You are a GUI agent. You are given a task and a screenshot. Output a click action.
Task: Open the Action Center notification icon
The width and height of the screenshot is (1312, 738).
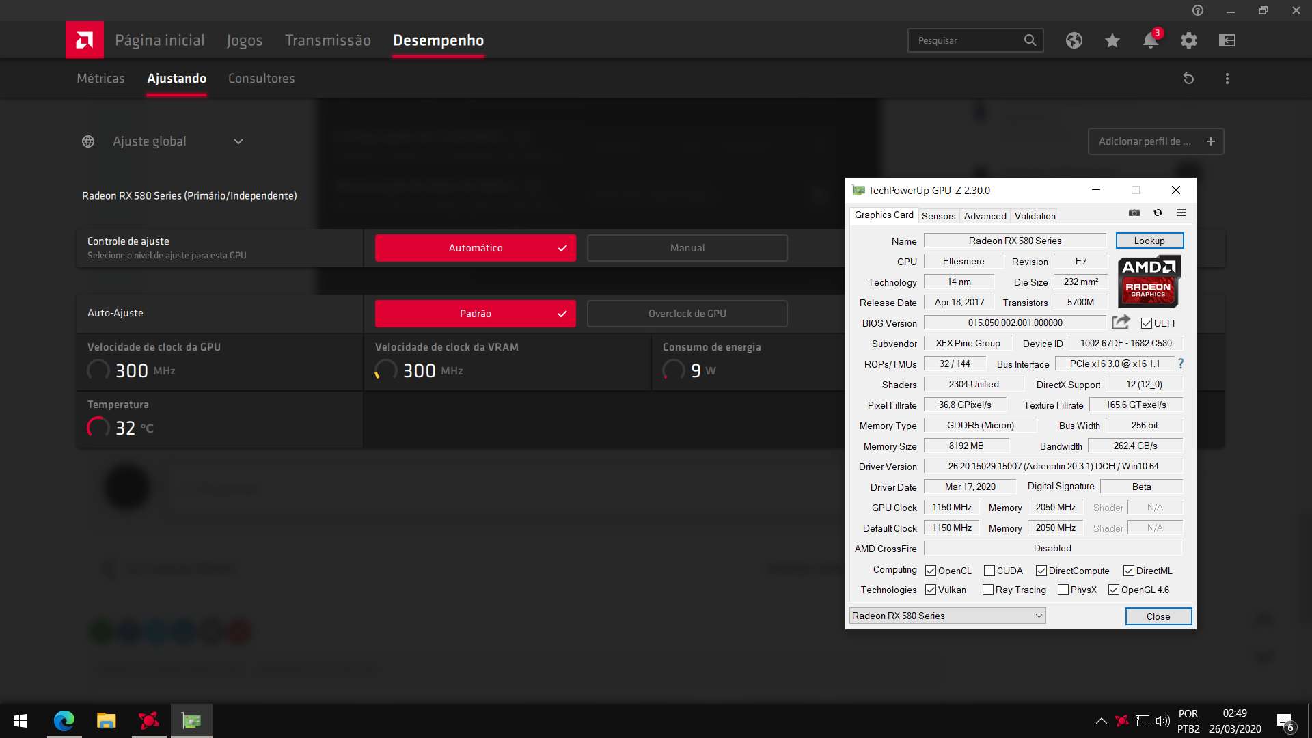point(1285,722)
